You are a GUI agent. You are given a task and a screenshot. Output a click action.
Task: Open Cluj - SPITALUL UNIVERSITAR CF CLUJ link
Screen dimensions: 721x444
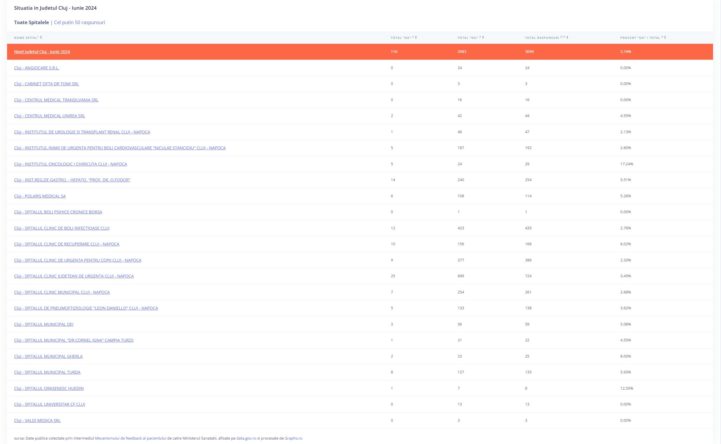49,404
